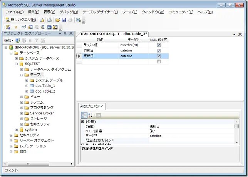Select the 列のプロパティ tab
This screenshot has height=177, width=248.
(x=92, y=106)
